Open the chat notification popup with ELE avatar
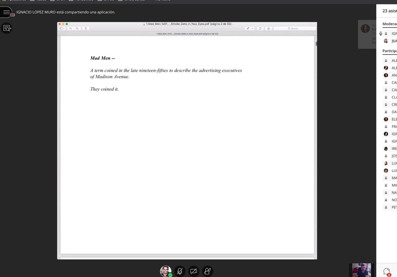Image resolution: width=397 pixels, height=277 pixels. [367, 34]
